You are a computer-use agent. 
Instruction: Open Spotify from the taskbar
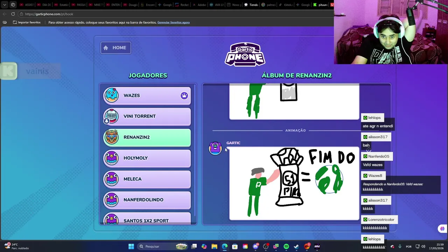pyautogui.click(x=286, y=246)
